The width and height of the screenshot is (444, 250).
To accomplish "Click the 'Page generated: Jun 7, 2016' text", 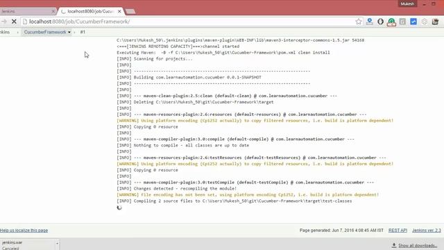I will (x=341, y=231).
